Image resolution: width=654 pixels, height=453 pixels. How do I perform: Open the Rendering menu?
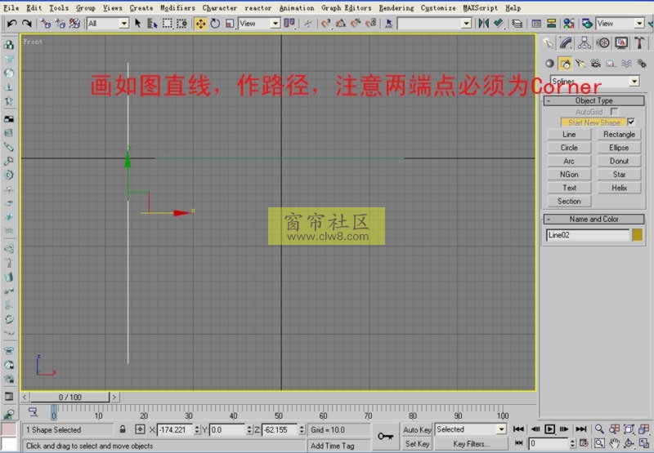396,7
